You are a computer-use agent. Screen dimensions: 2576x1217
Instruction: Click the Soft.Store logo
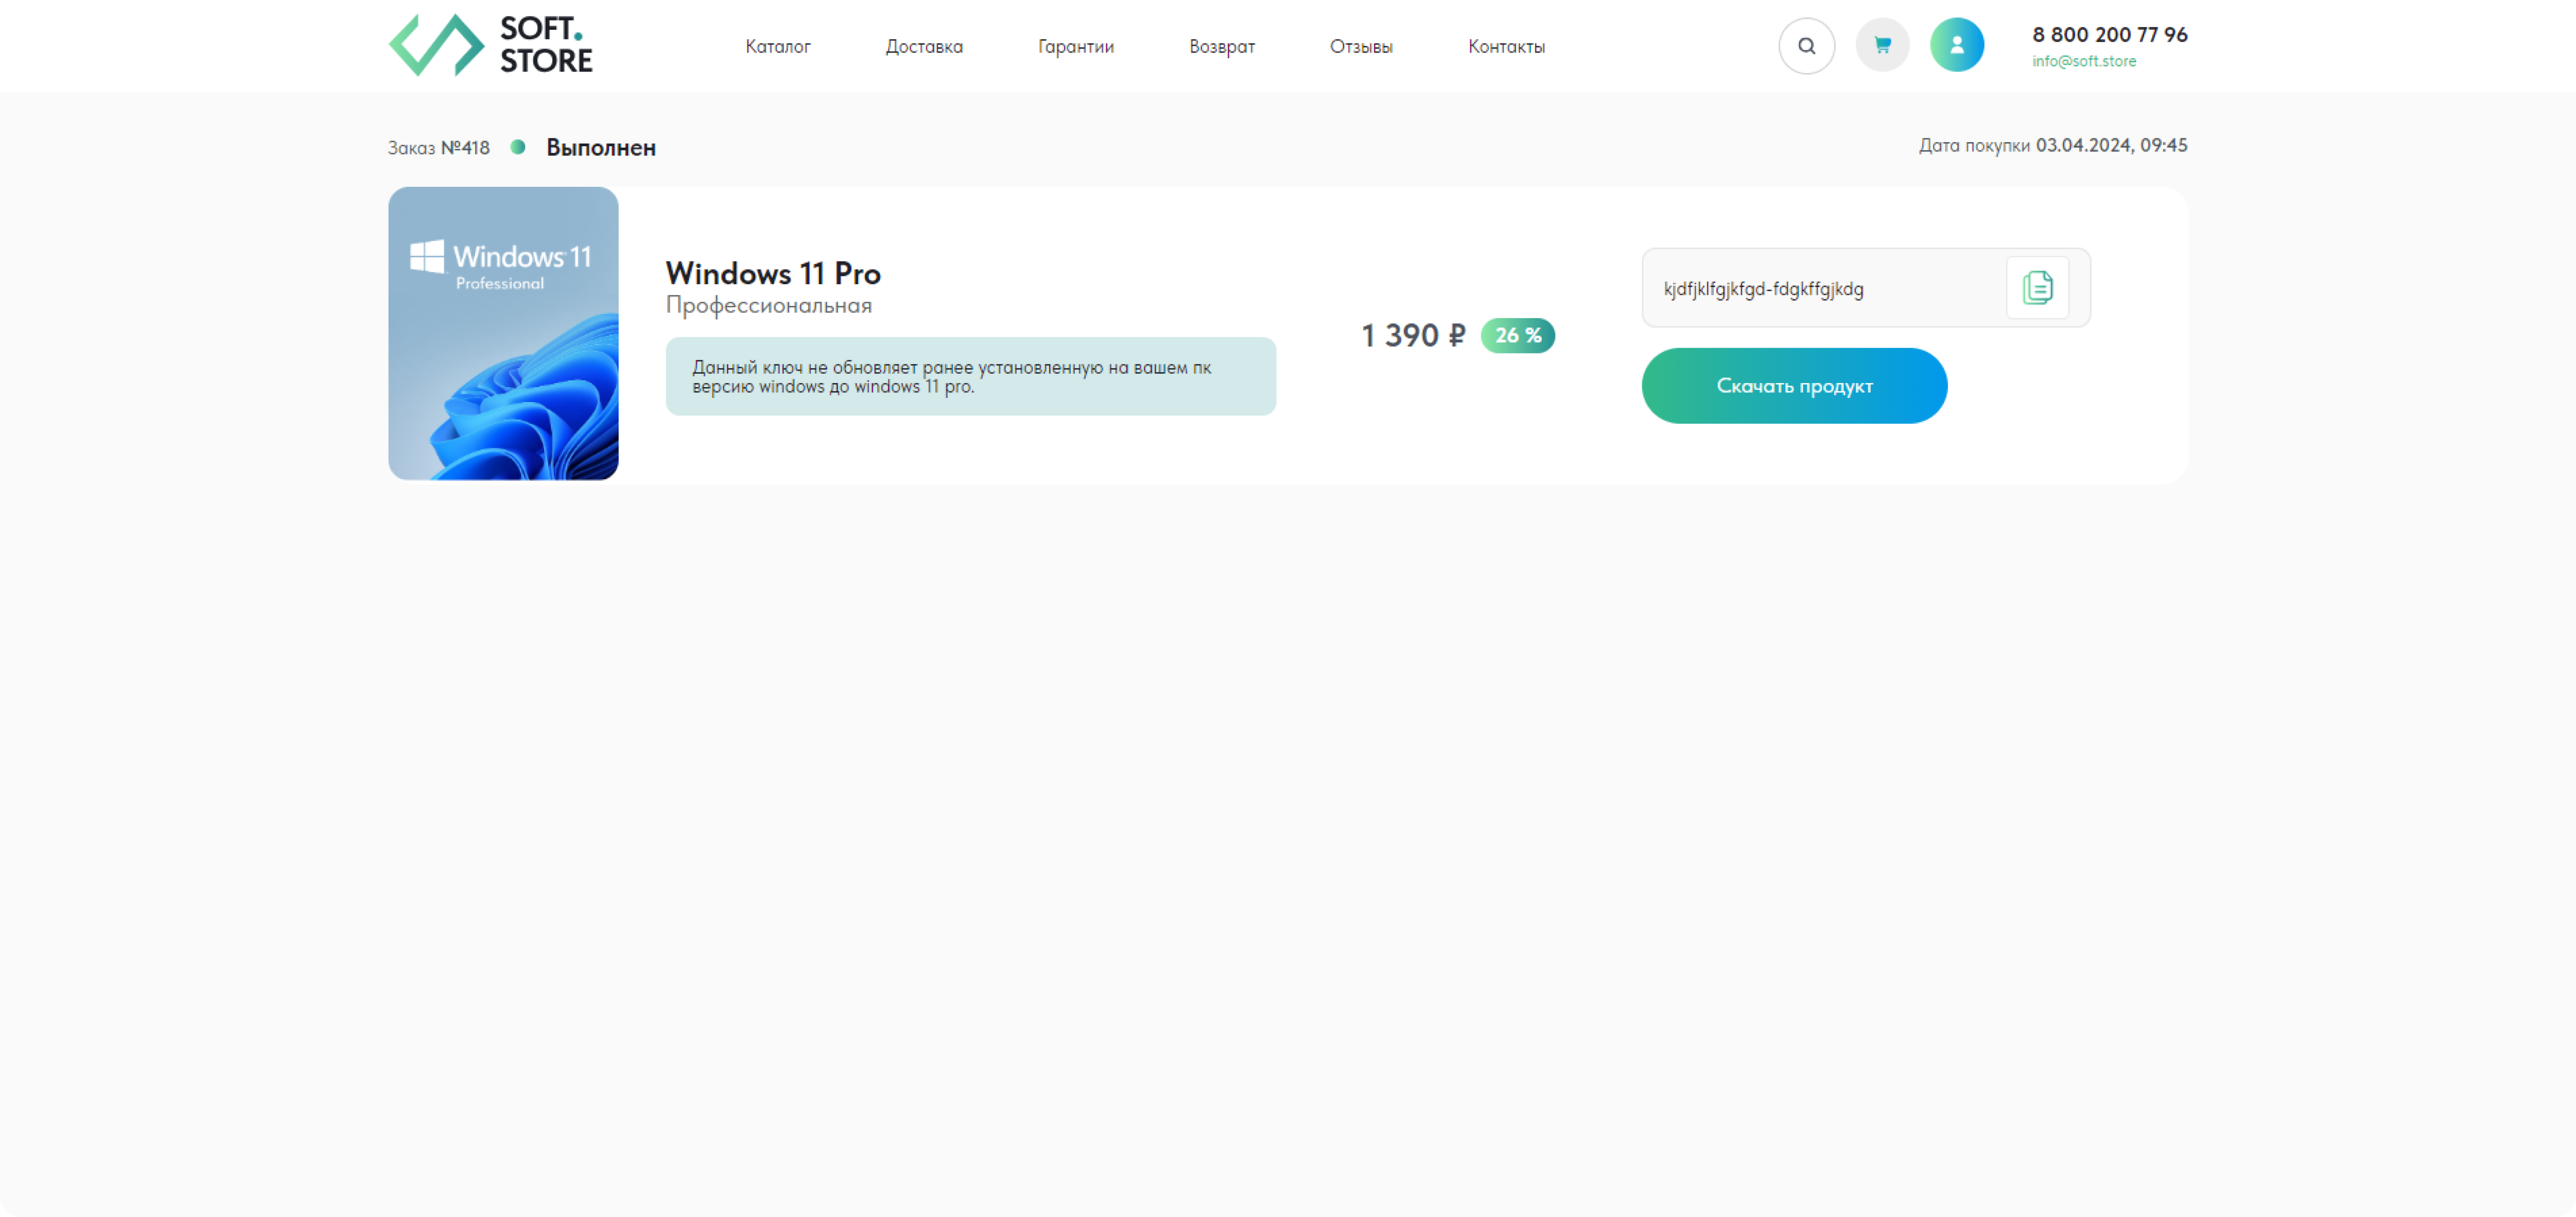pos(490,46)
